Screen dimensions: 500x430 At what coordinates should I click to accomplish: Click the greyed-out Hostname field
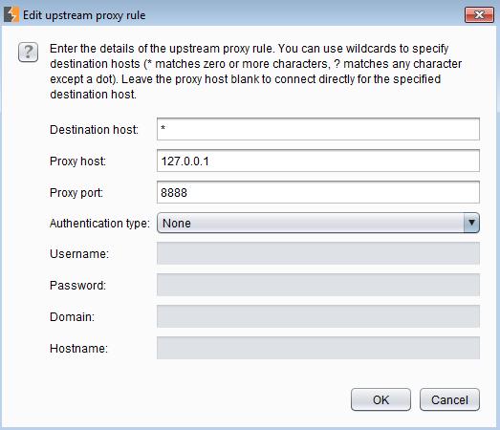pos(318,348)
